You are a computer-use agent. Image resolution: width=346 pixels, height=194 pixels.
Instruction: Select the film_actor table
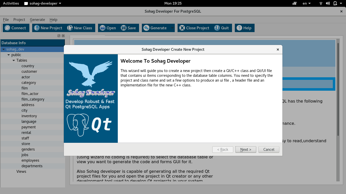(30, 94)
